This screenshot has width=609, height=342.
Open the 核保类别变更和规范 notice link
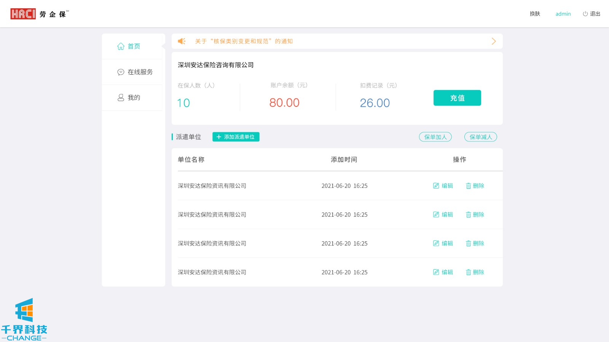[244, 41]
